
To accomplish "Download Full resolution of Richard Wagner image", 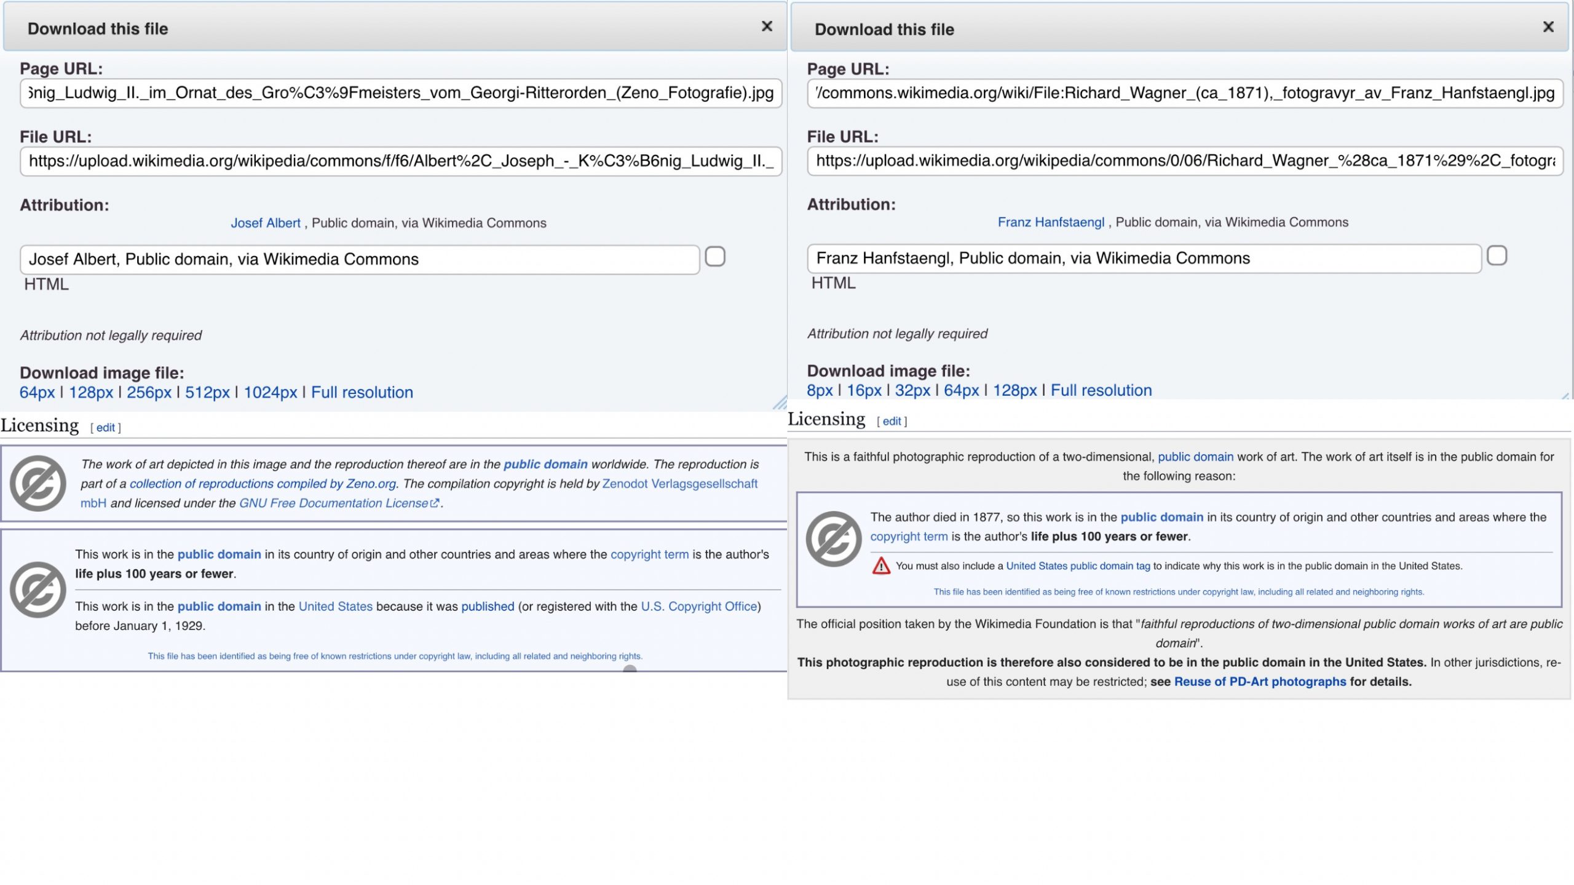I will pyautogui.click(x=1101, y=390).
